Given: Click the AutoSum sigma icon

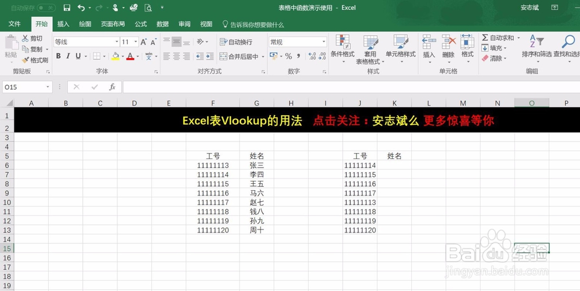Looking at the screenshot, I should [485, 38].
